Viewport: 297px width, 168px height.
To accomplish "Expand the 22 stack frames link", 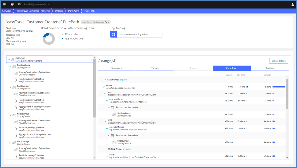I will (127, 149).
